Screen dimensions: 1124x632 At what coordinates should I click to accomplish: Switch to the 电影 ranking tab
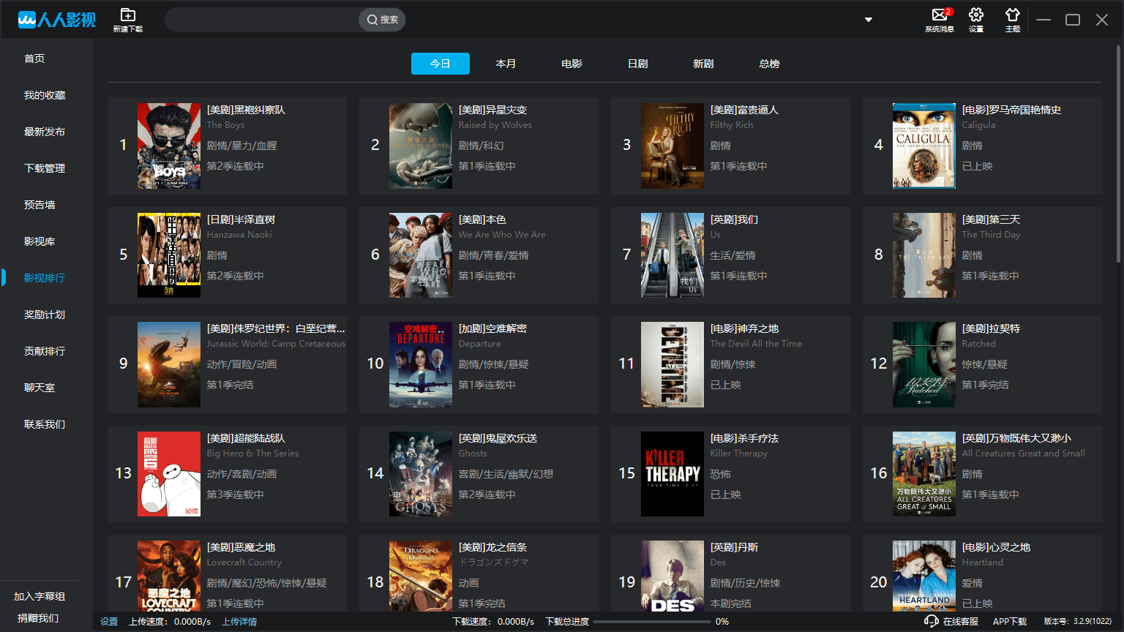point(572,64)
